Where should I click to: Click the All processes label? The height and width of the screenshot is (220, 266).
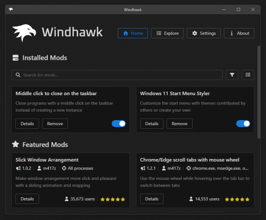coord(81,168)
